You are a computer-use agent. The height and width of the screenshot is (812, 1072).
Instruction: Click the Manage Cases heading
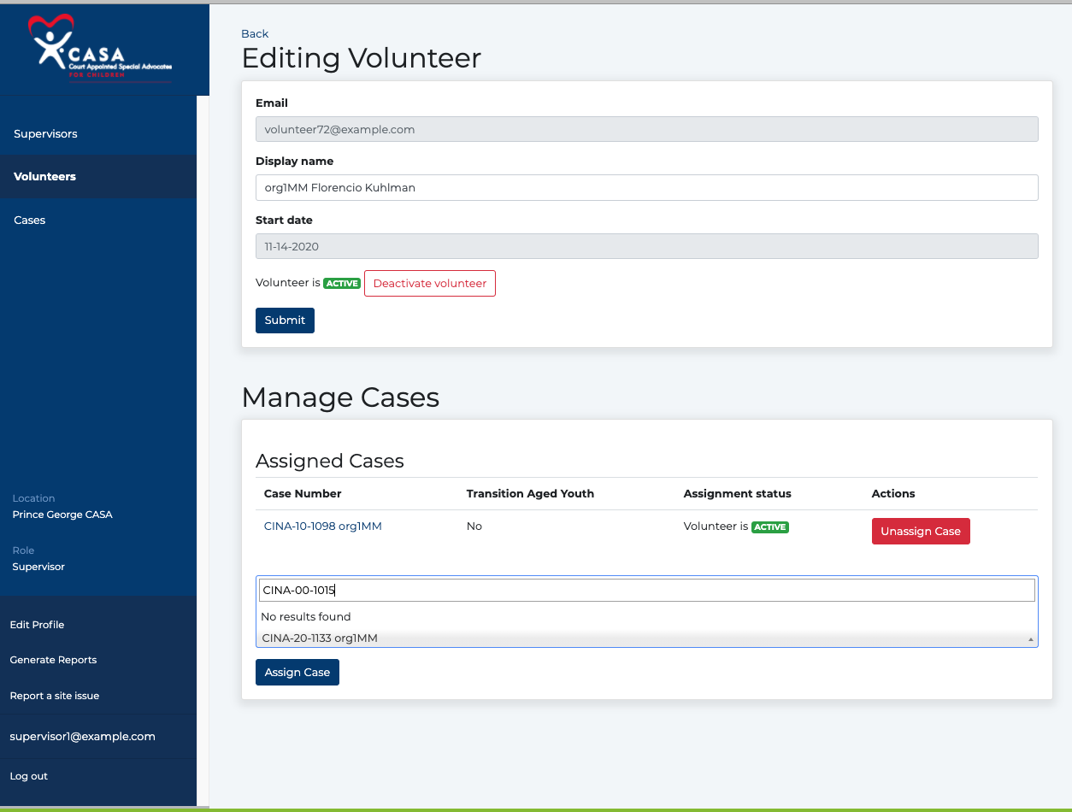[340, 397]
